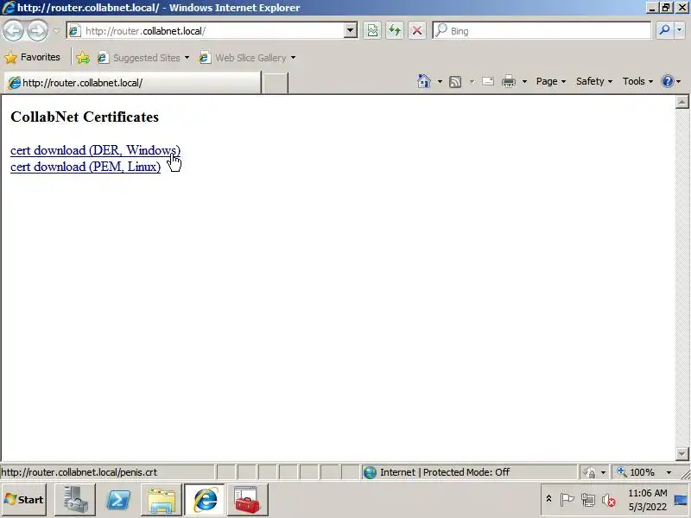This screenshot has height=518, width=691.
Task: Refresh the page with the green arrows
Action: 395,31
